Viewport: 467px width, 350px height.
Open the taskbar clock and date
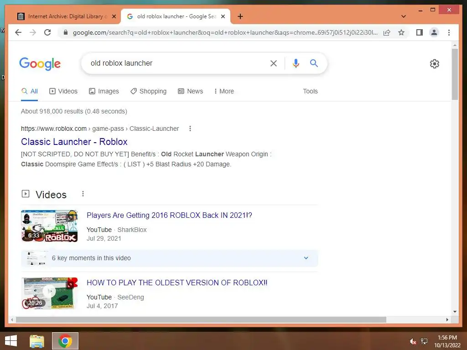pos(447,341)
